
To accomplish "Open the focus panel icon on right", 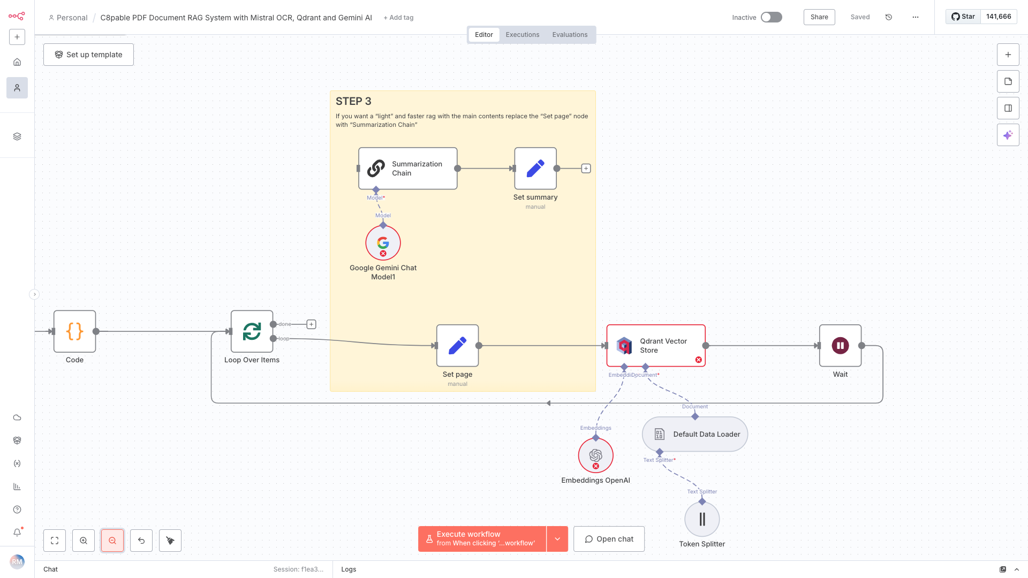I will (x=1008, y=108).
